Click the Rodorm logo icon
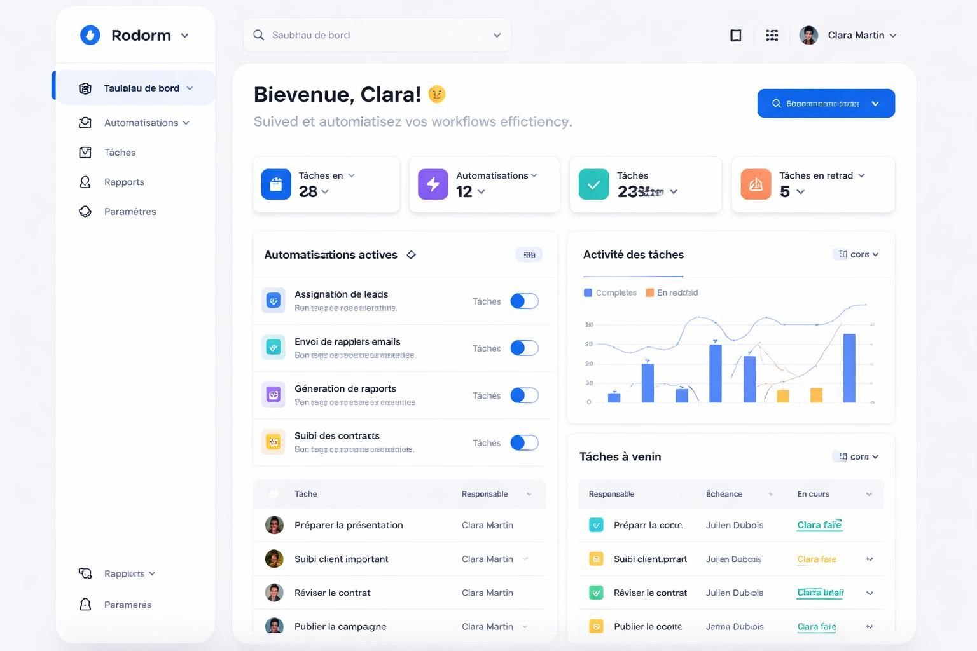The image size is (977, 651). click(x=90, y=35)
